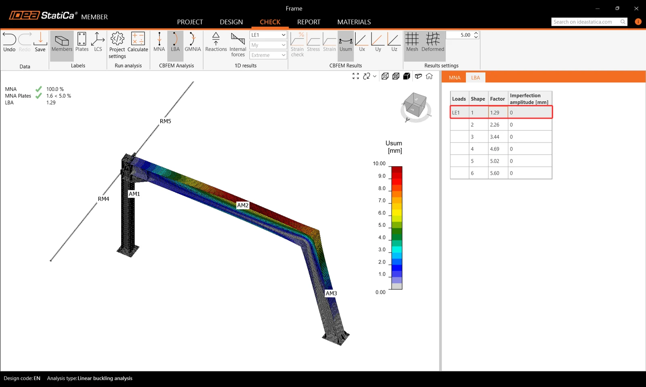The height and width of the screenshot is (387, 646).
Task: Toggle LCS labels display
Action: click(98, 42)
